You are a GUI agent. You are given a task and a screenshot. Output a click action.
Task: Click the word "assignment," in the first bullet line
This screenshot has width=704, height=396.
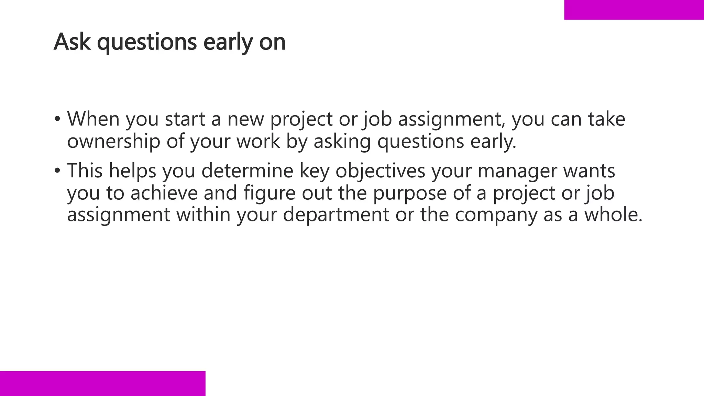tap(451, 119)
